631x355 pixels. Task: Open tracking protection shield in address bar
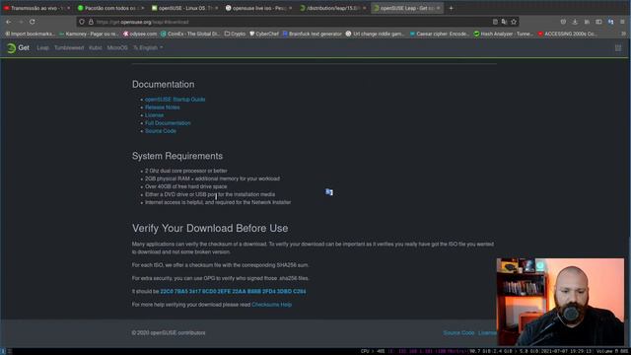(x=82, y=22)
